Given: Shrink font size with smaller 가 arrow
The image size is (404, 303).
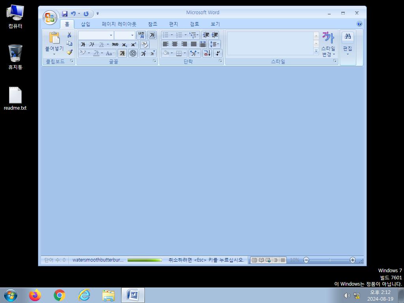Looking at the screenshot, I should click(x=153, y=53).
